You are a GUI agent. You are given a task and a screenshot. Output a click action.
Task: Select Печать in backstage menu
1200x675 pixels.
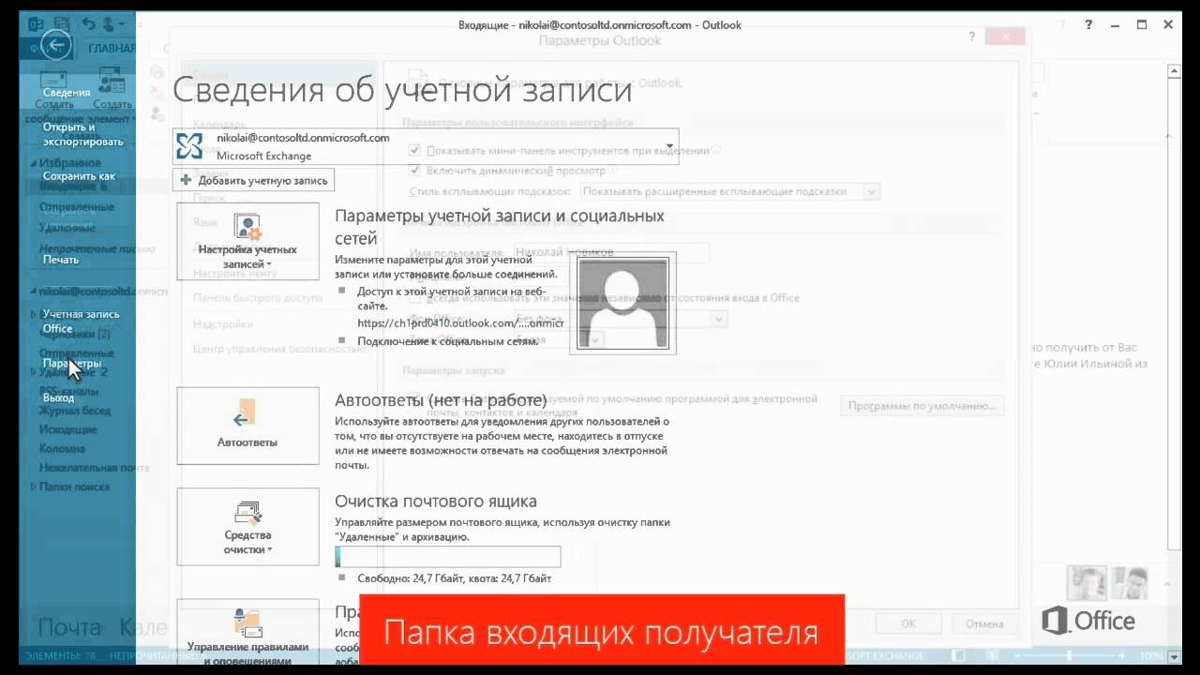click(61, 259)
